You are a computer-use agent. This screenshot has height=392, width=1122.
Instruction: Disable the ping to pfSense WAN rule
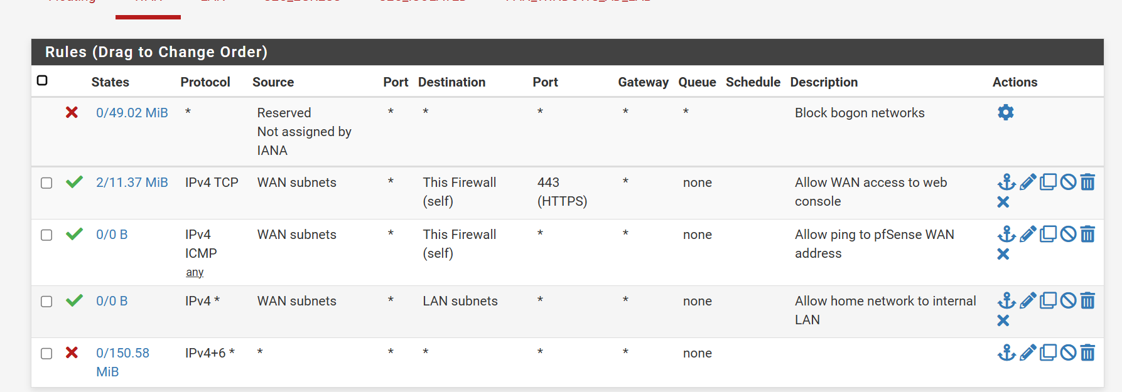(1068, 234)
